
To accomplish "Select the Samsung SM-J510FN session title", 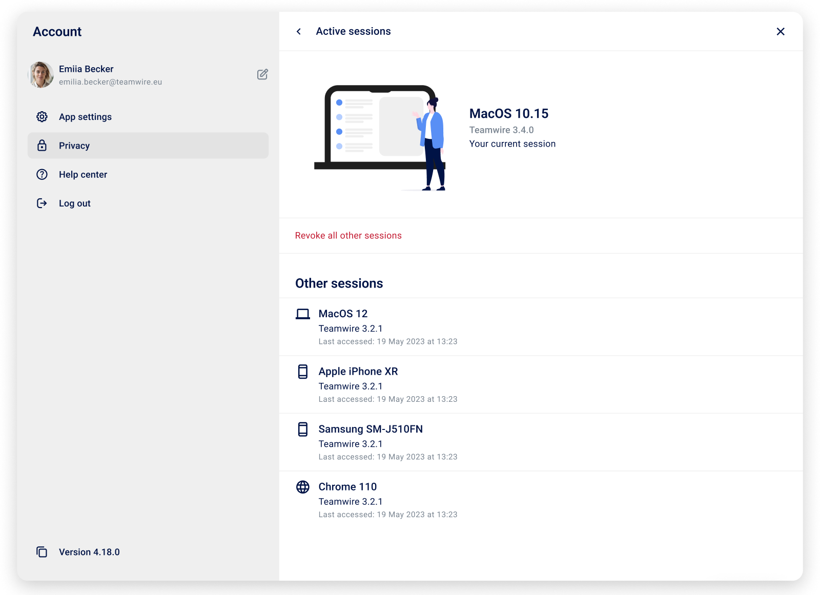I will point(371,429).
